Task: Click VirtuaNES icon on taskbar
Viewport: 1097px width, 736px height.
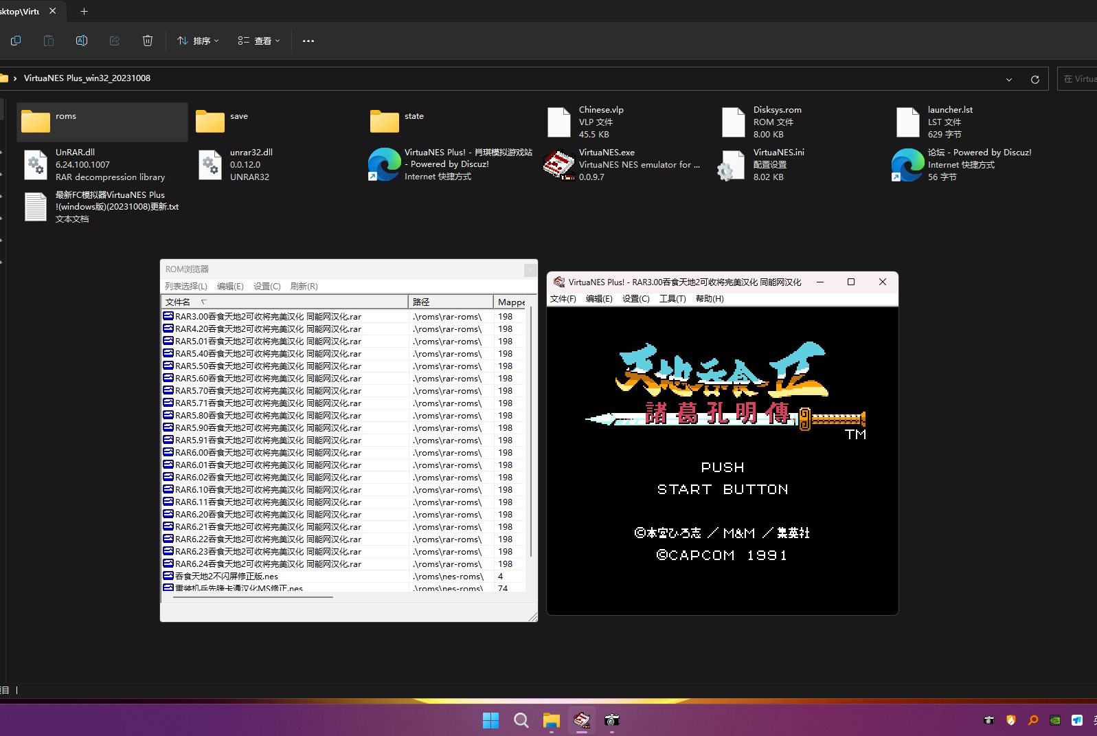Action: click(x=582, y=720)
